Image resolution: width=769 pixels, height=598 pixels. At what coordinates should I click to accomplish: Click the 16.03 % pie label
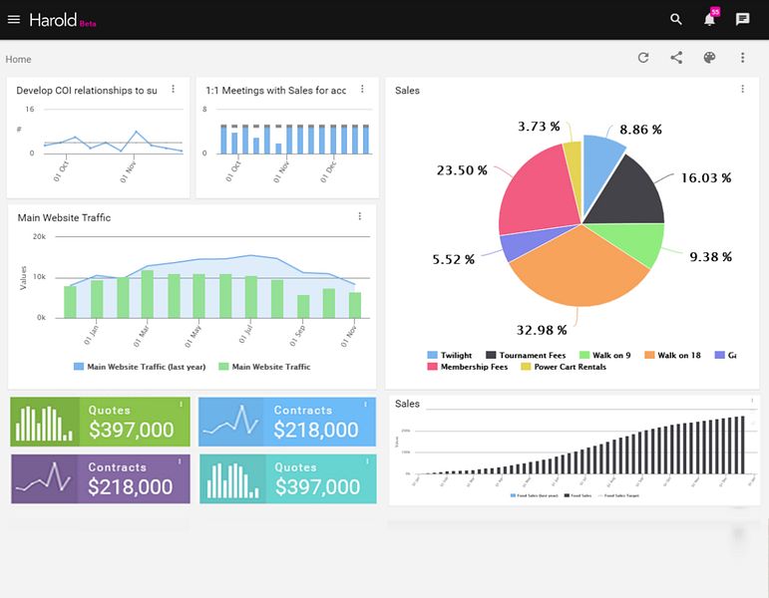(706, 177)
